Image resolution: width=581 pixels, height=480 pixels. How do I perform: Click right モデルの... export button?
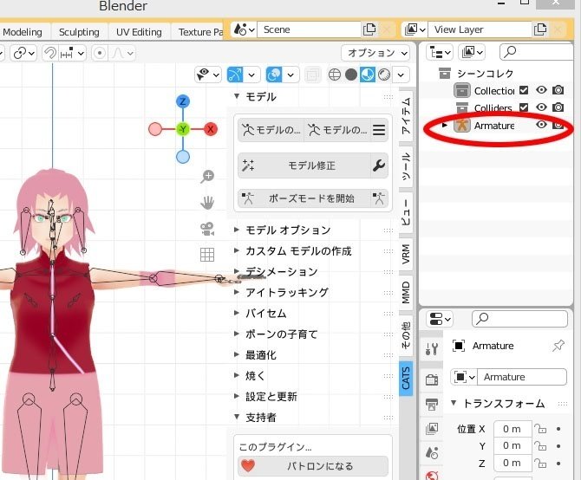(x=336, y=130)
